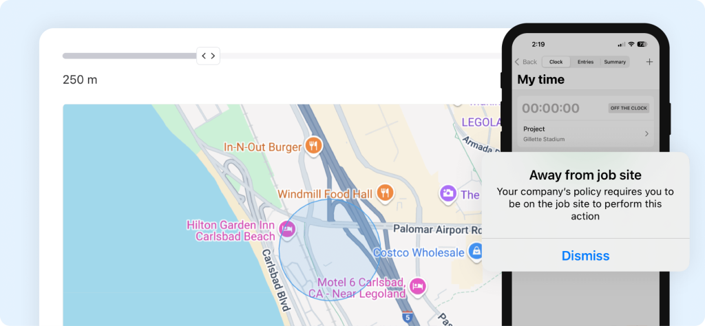Click the purple camera attraction pin
Screen dimensions: 705x326
[448, 193]
